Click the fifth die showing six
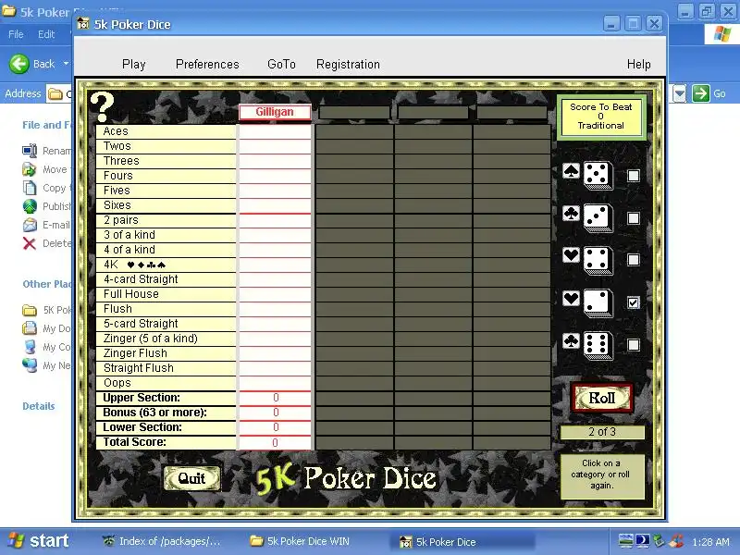This screenshot has height=555, width=740. pyautogui.click(x=598, y=345)
